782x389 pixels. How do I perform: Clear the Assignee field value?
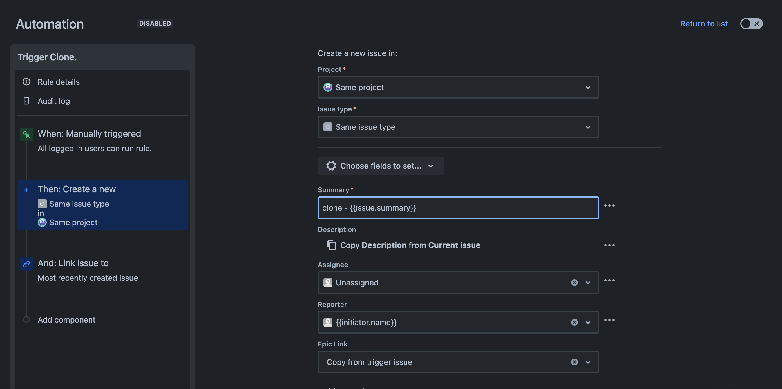[x=574, y=283]
